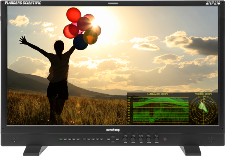Select the SDI3 input button
225x156 pixels.
70,139
